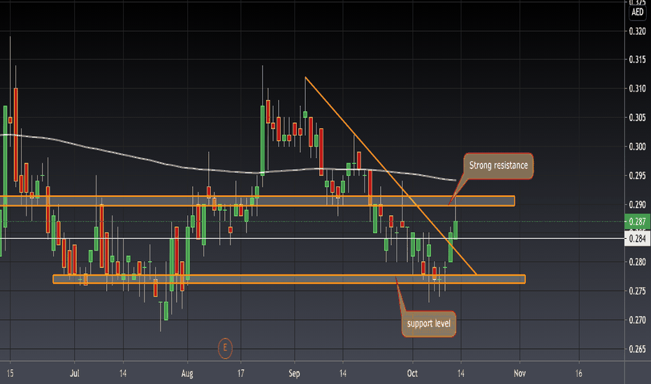Image resolution: width=651 pixels, height=384 pixels.
Task: Select the 'Strong resistance' callout label
Action: point(498,165)
